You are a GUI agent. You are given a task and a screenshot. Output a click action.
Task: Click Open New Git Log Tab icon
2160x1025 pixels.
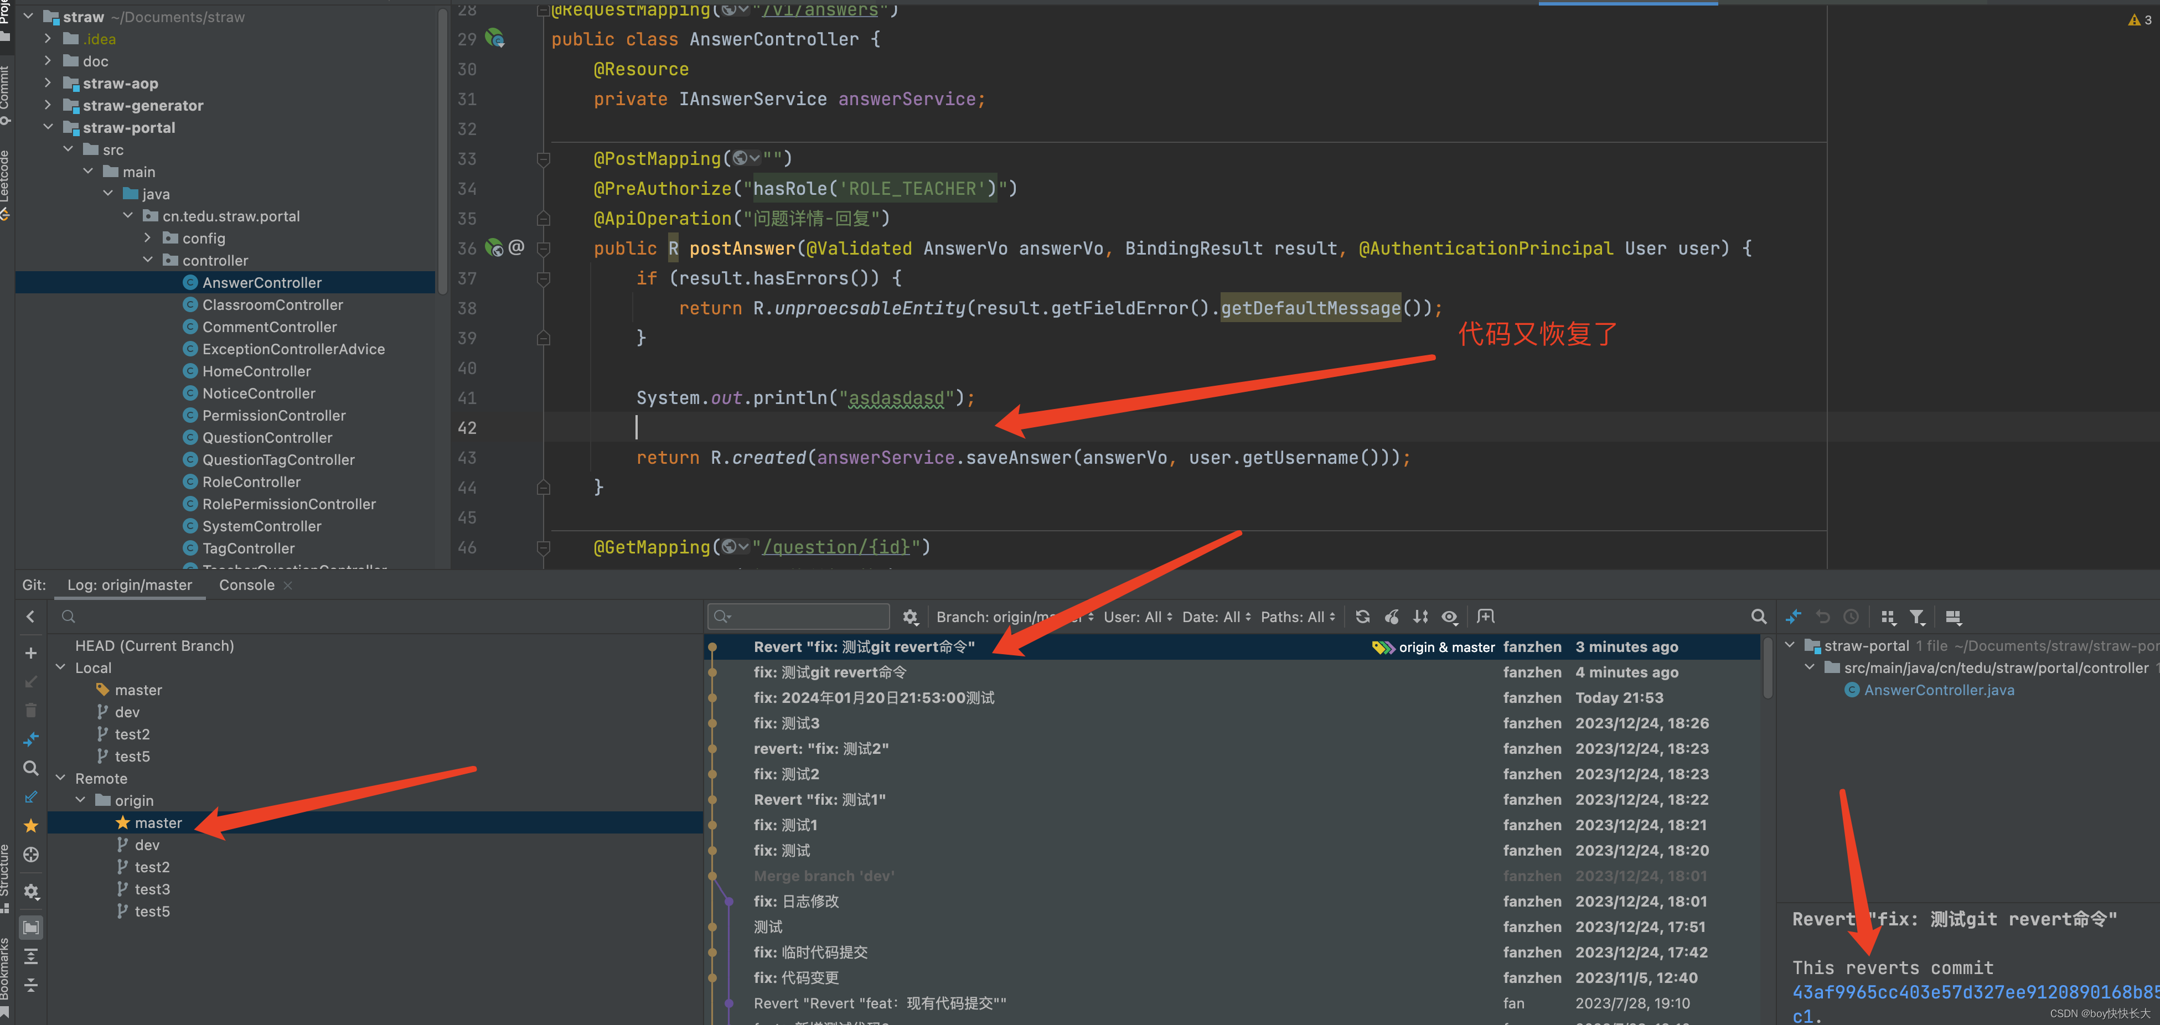pyautogui.click(x=1486, y=617)
